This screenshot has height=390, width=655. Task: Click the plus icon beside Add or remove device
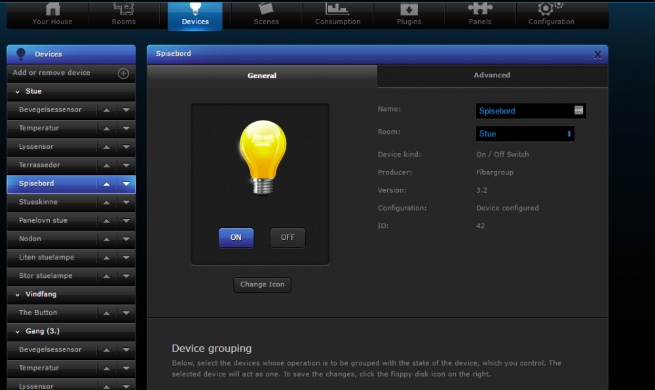point(123,73)
